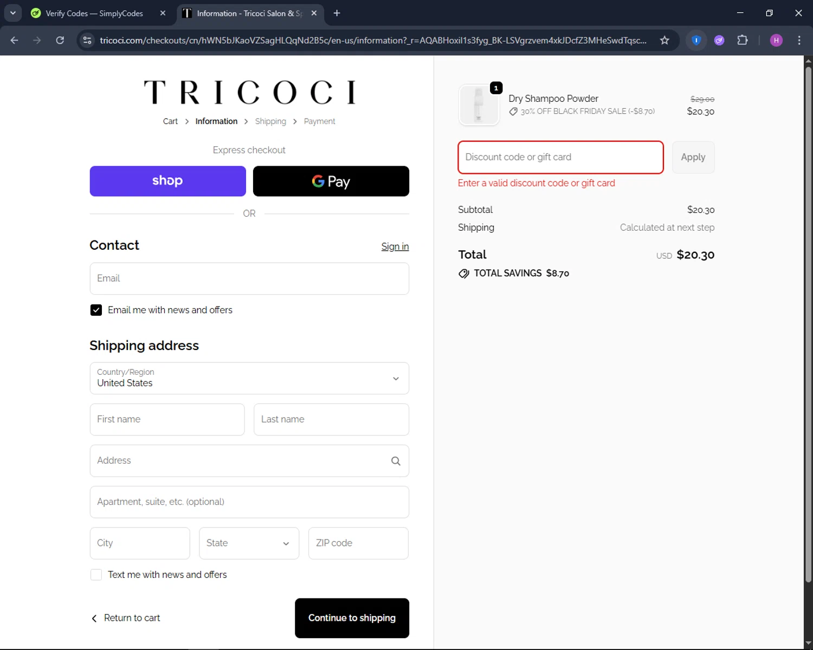Close the Verify Codes tab
The height and width of the screenshot is (650, 813).
coord(163,13)
